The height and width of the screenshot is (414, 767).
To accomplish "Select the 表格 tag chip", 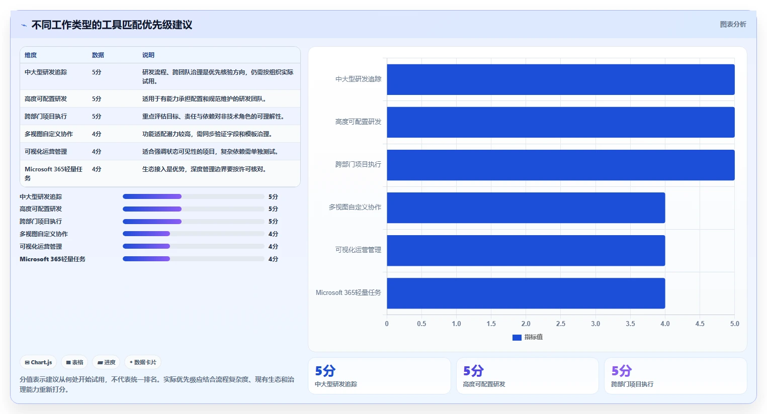I will click(74, 362).
